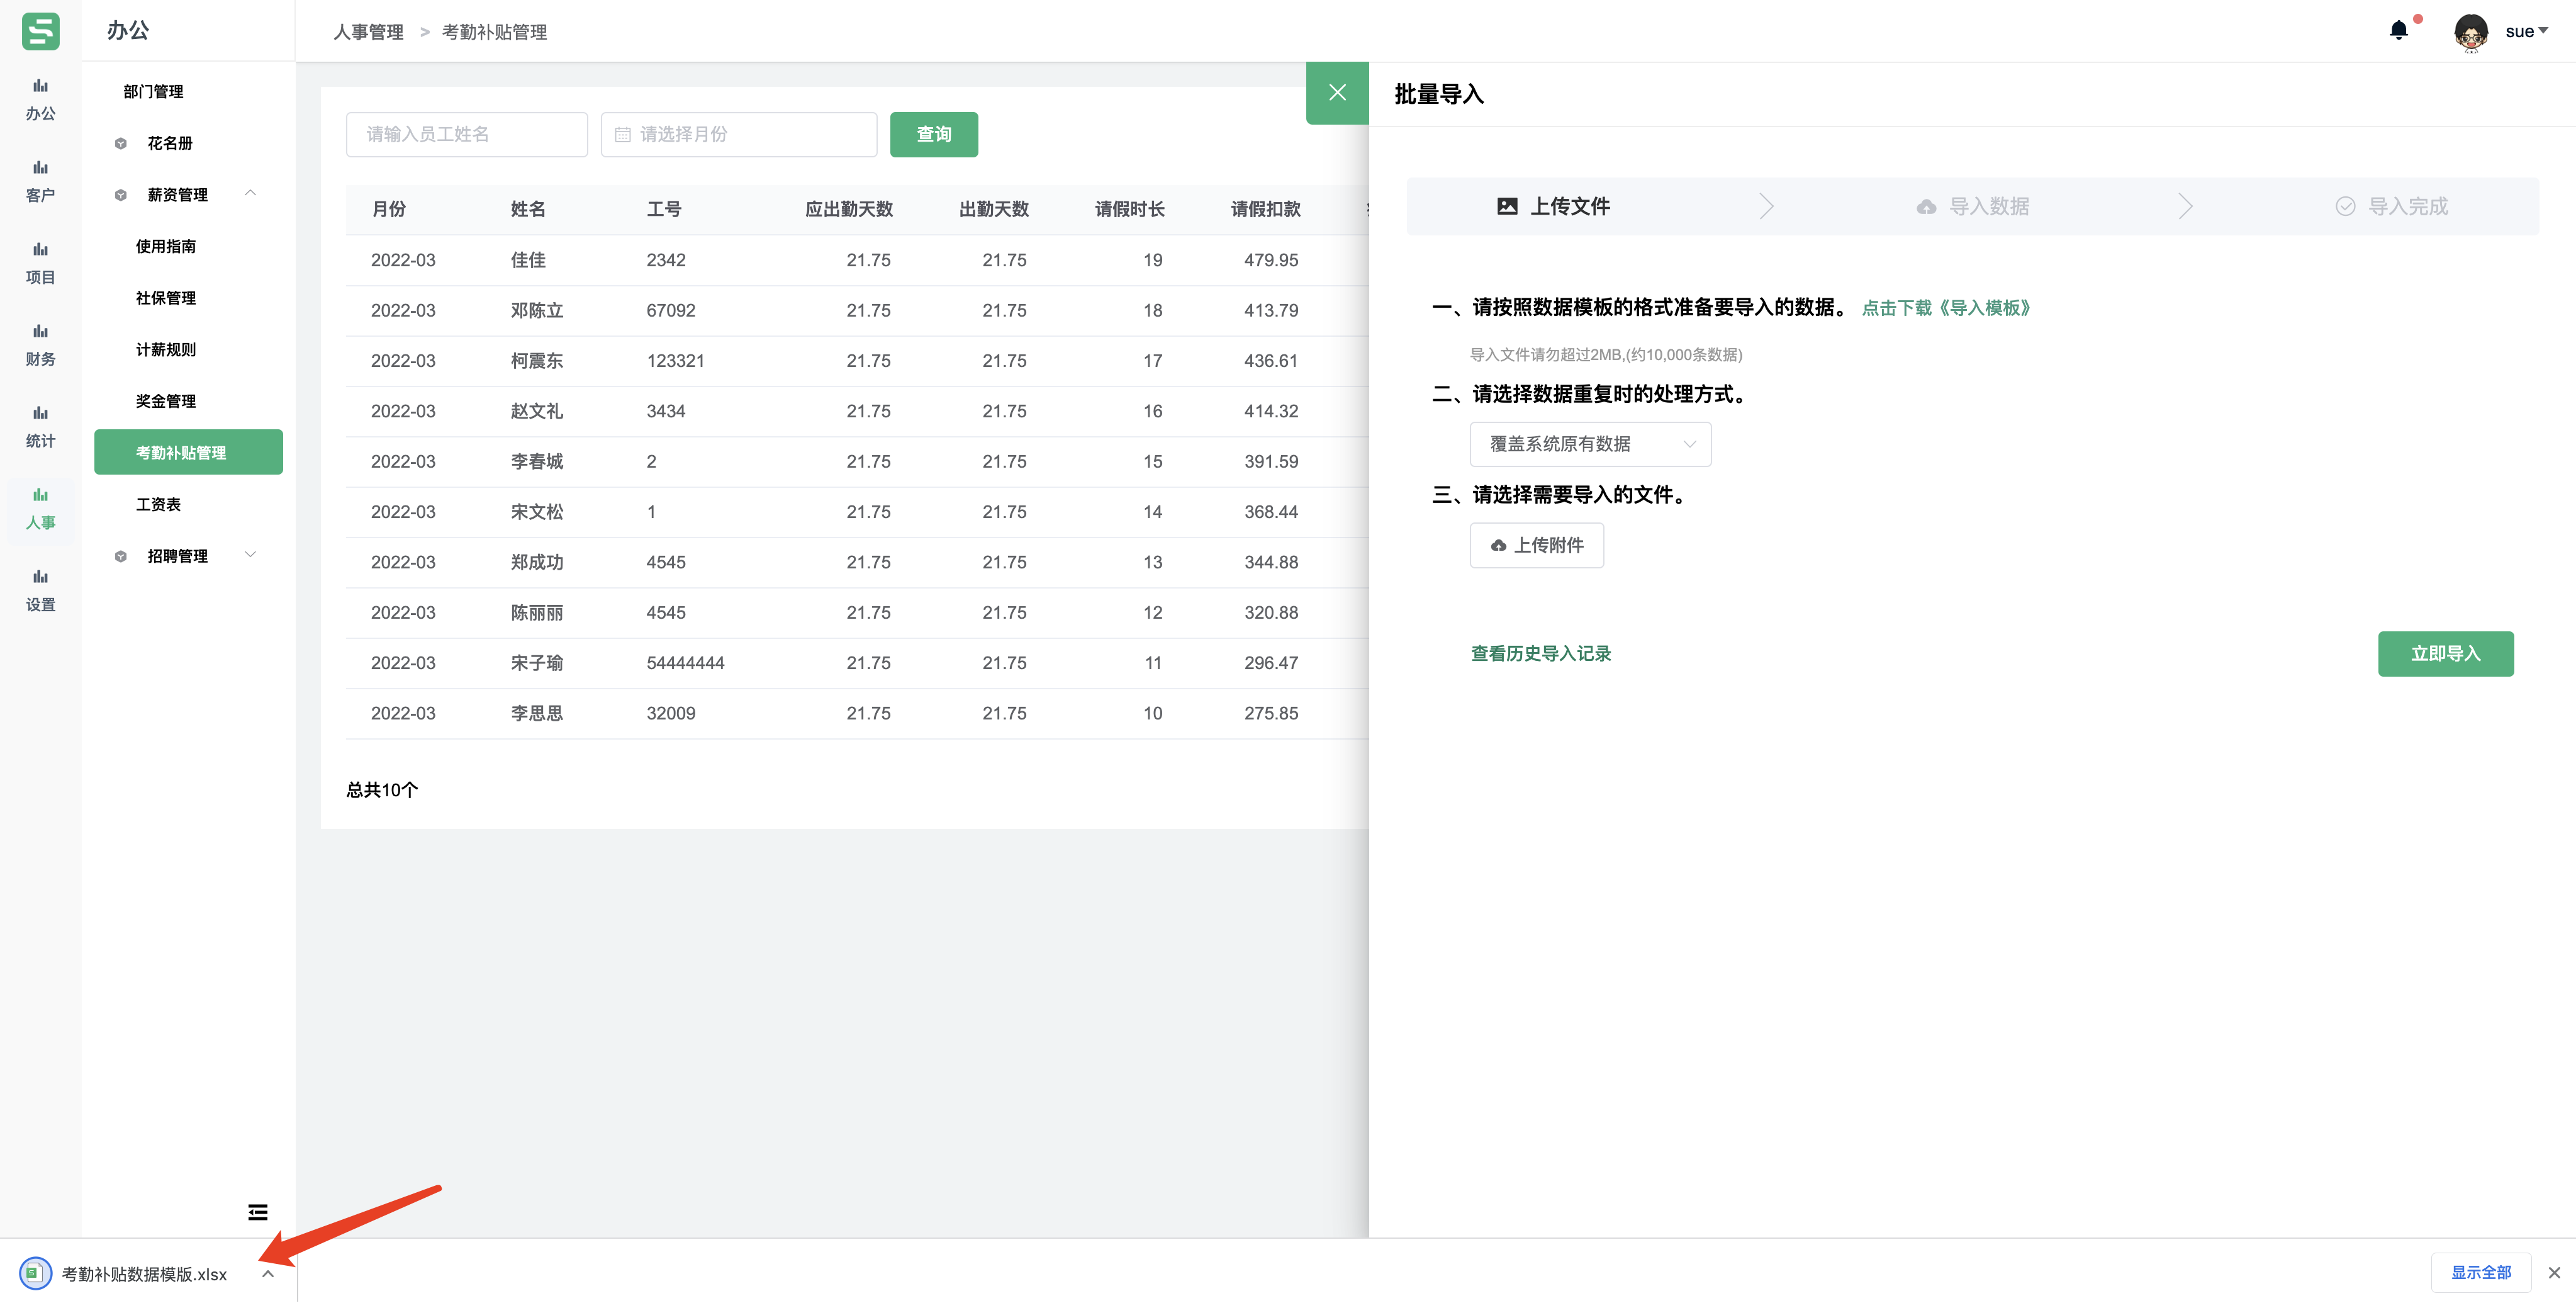This screenshot has height=1308, width=2576.
Task: Click the 总共10个 total count text
Action: click(x=382, y=790)
